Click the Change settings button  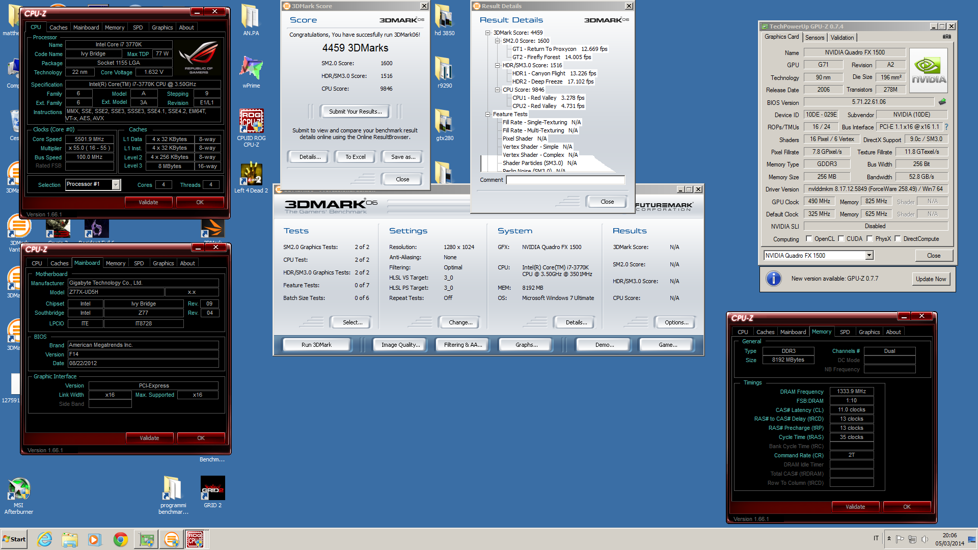click(x=460, y=322)
